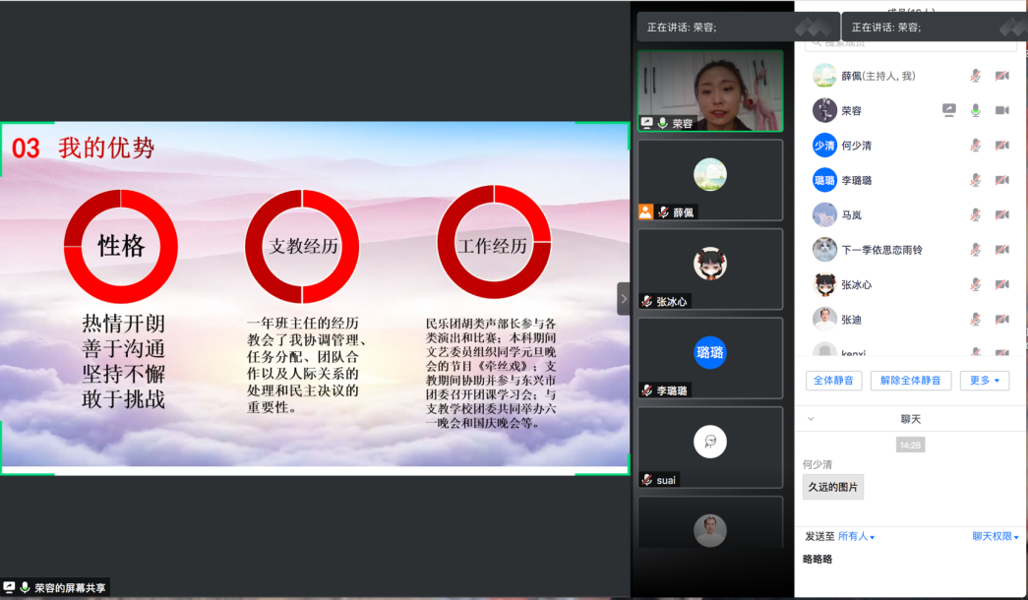
Task: Click the 性格 ring on the slide
Action: point(121,246)
